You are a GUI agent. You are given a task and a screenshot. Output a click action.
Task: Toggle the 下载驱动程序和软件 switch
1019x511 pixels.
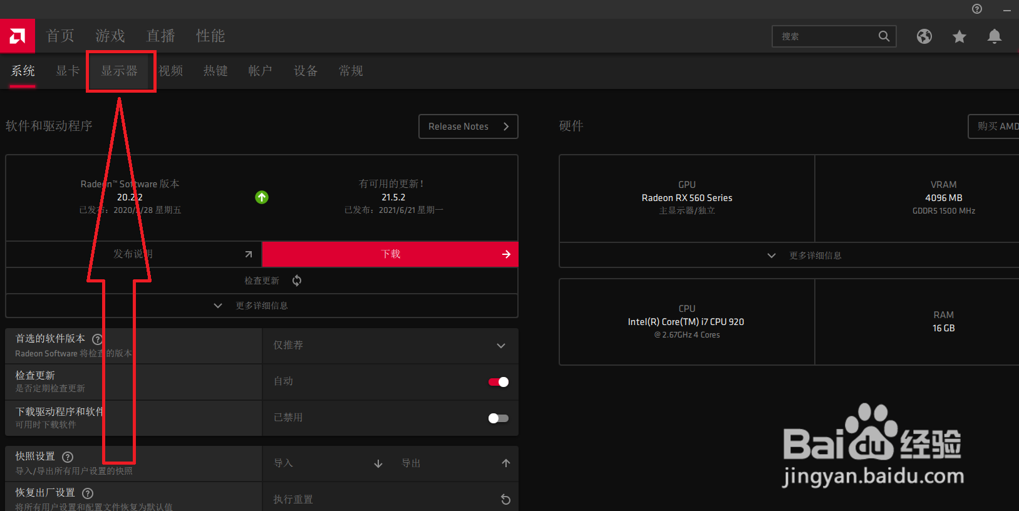tap(499, 418)
